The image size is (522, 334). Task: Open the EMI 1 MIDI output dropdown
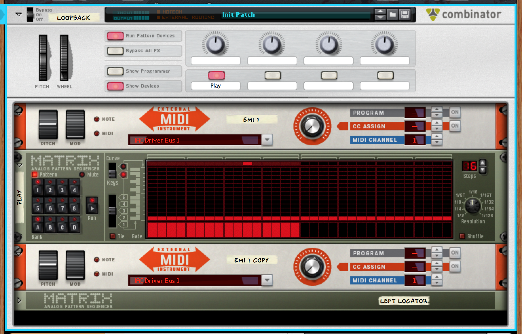pos(267,140)
